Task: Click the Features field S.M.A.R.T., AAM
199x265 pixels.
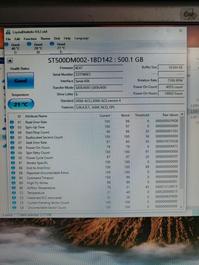Action: [x=130, y=107]
